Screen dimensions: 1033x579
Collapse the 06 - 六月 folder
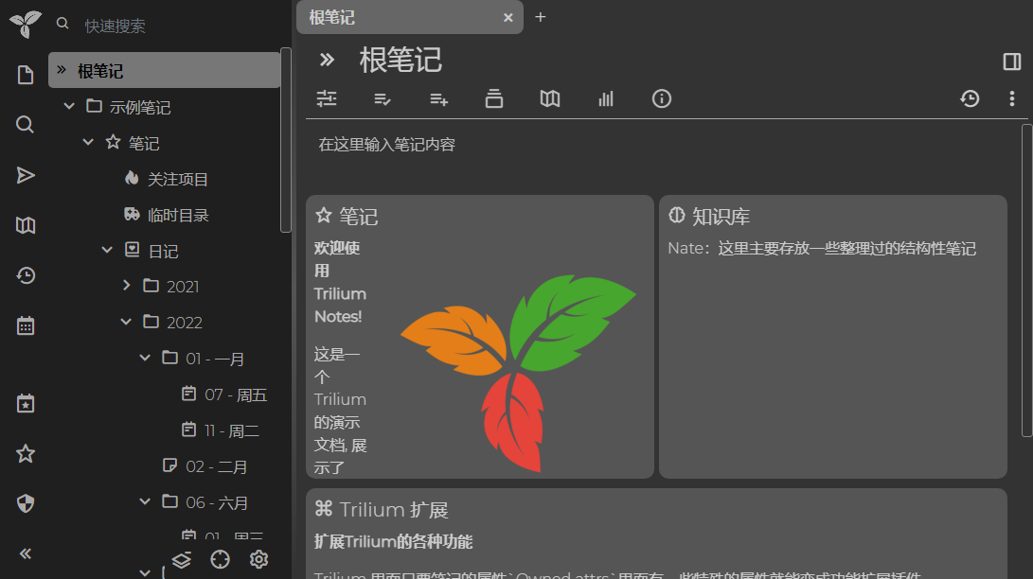[x=146, y=502]
